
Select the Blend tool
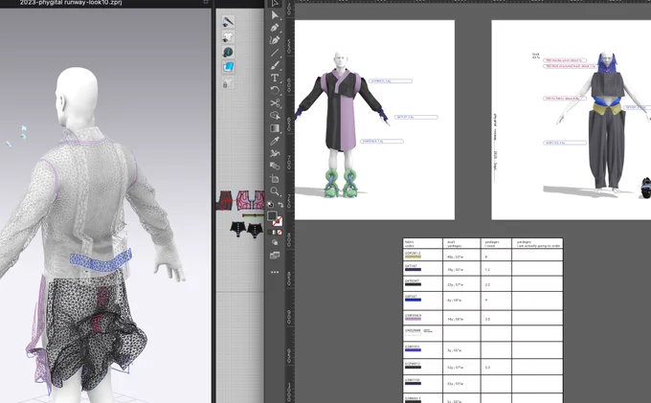pos(275,166)
